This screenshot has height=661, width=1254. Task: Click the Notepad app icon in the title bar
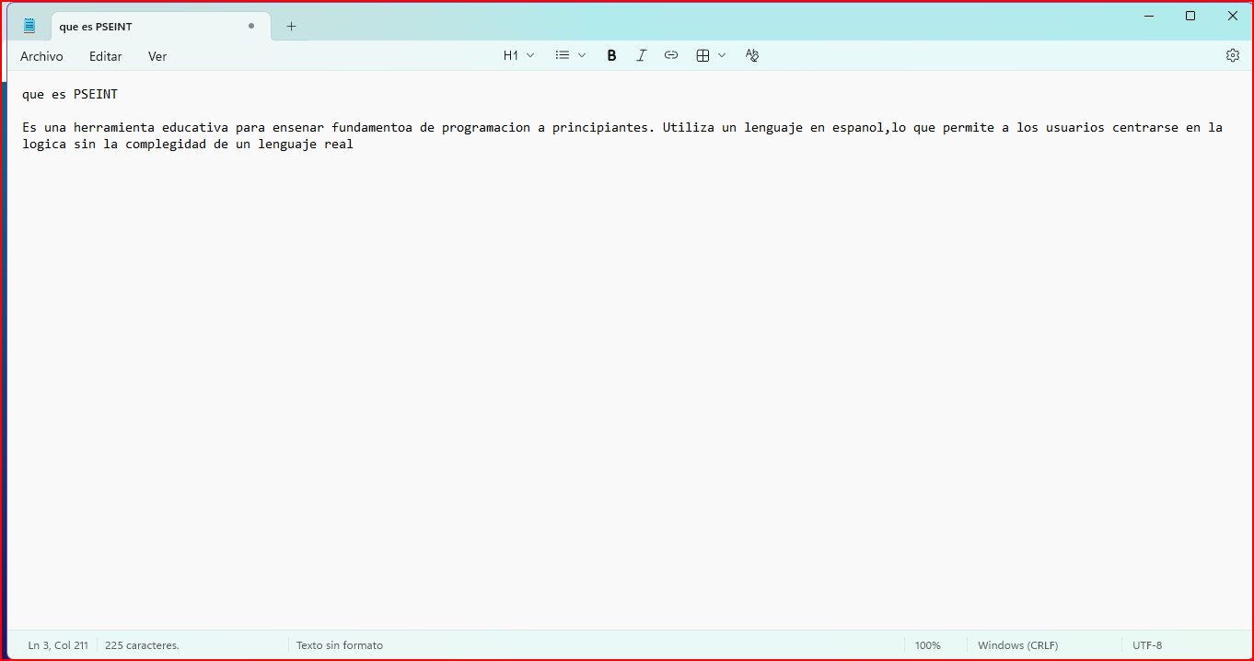coord(29,27)
